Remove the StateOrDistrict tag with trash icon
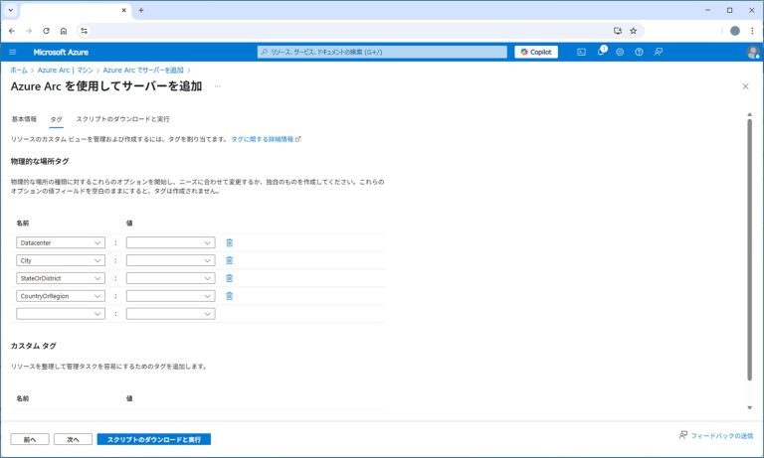This screenshot has width=764, height=458. pyautogui.click(x=230, y=278)
